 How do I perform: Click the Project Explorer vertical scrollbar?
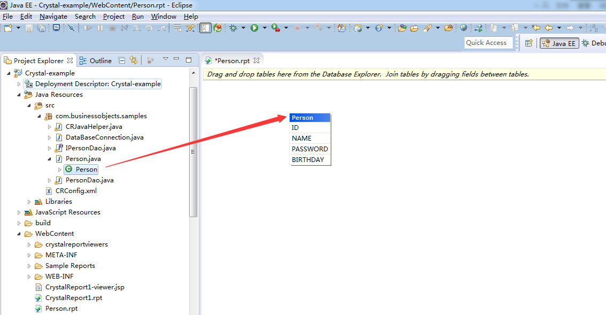tap(193, 152)
